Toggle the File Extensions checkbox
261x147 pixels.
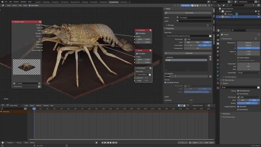[x=238, y=91]
